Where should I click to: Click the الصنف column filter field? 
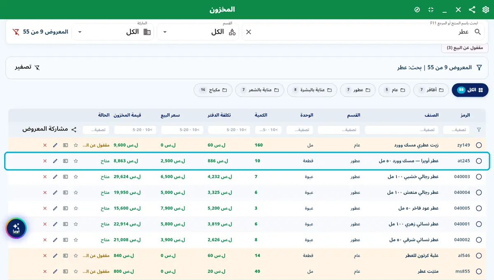[x=401, y=130]
